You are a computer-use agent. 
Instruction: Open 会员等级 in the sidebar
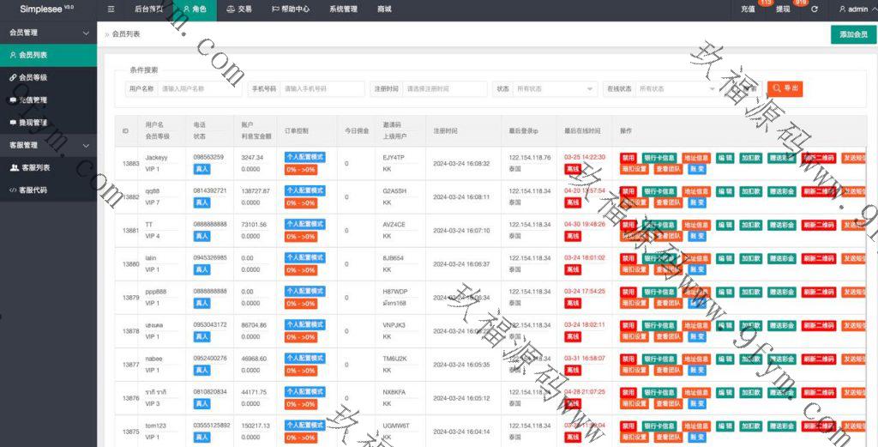[33, 77]
